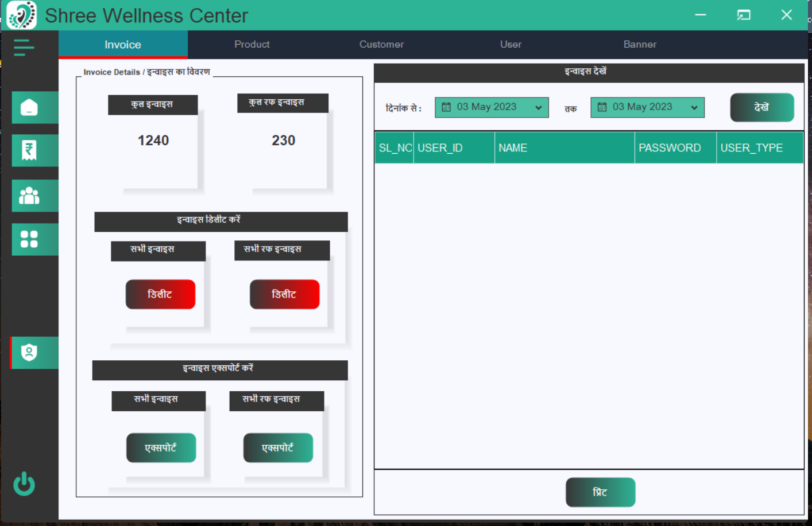Switch to the Customer tab
Screen dimensions: 812x526
tap(381, 44)
